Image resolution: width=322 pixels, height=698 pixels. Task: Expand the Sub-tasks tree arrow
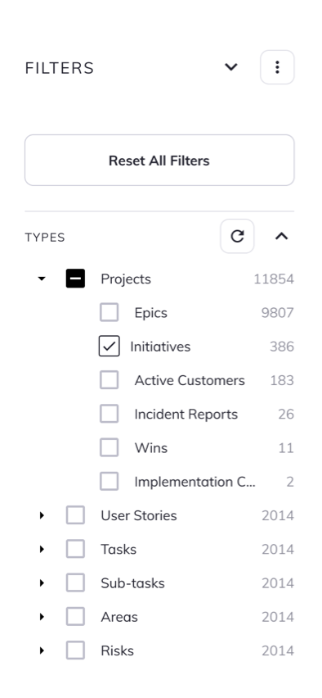[42, 583]
